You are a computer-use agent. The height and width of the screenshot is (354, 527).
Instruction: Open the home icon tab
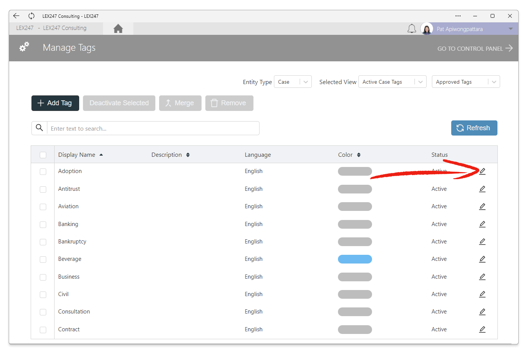[x=118, y=28]
